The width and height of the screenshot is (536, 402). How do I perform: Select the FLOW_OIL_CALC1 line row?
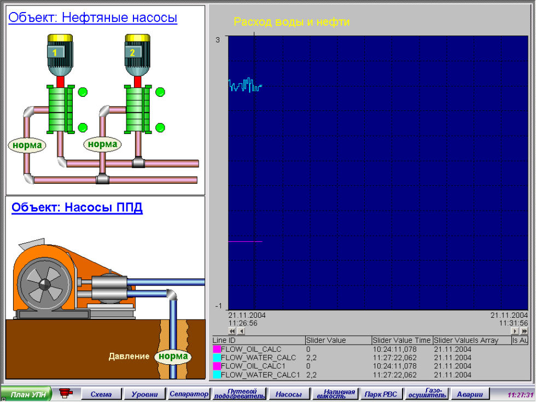(370, 366)
